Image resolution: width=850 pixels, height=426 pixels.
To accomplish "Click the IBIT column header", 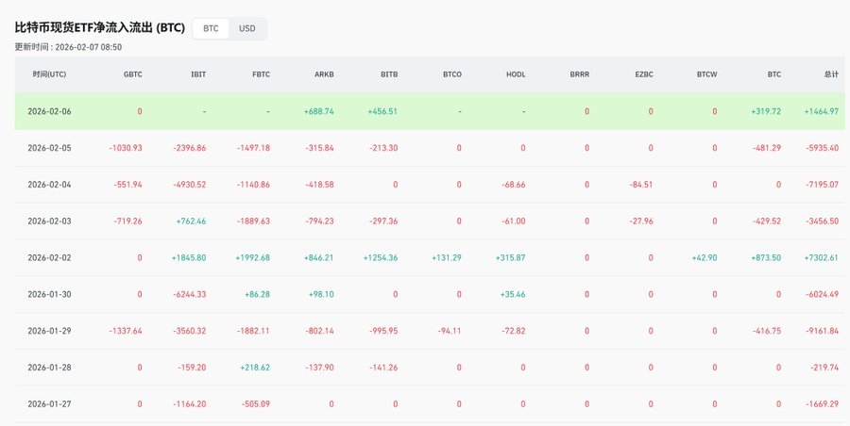I will point(197,74).
